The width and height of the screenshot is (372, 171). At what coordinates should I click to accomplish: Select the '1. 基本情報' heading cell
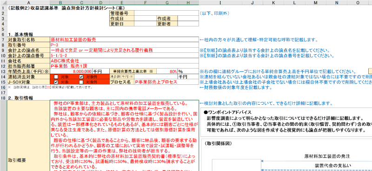(x=20, y=34)
